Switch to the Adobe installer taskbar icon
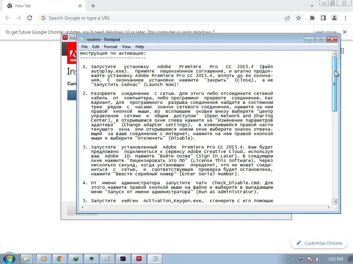 (x=139, y=259)
